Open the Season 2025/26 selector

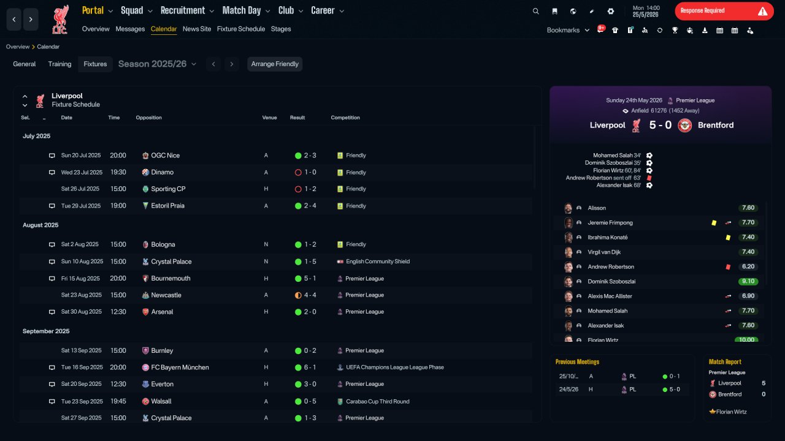pos(158,64)
